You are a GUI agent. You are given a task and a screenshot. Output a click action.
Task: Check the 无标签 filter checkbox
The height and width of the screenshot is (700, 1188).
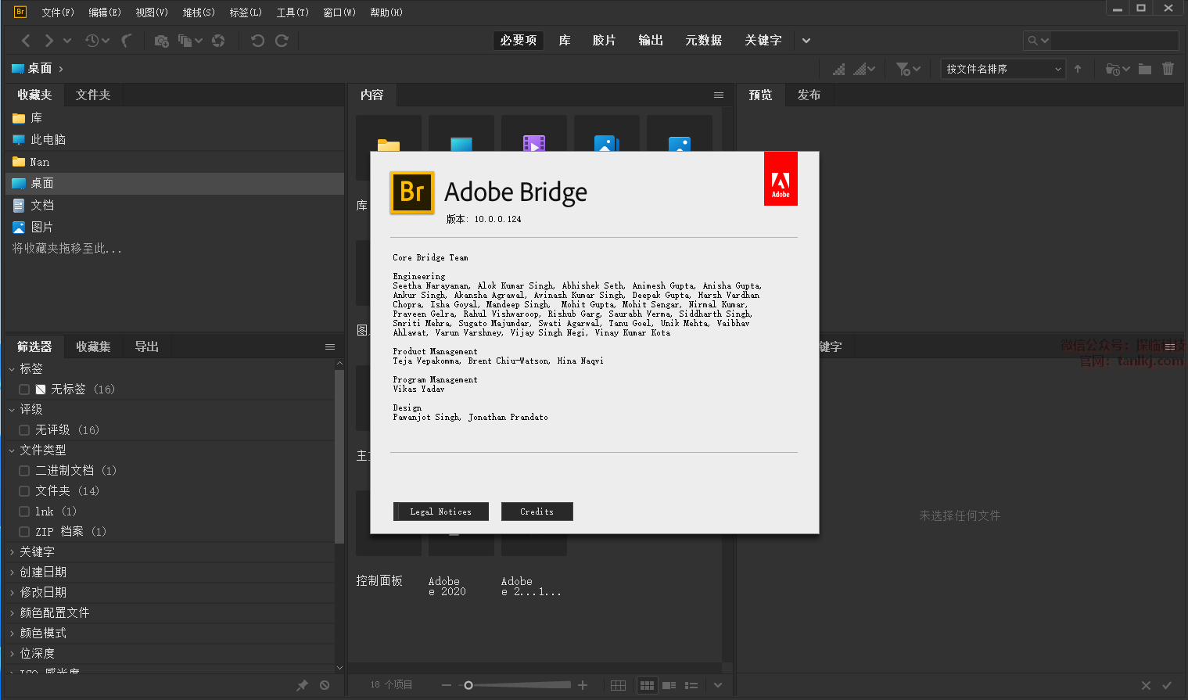pos(24,389)
